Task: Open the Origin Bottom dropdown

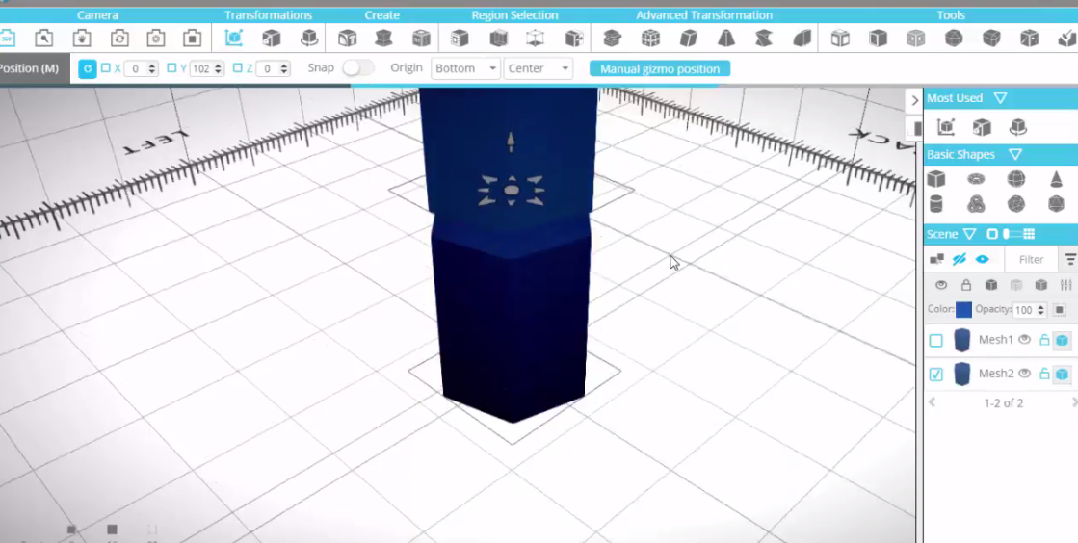Action: pyautogui.click(x=465, y=68)
